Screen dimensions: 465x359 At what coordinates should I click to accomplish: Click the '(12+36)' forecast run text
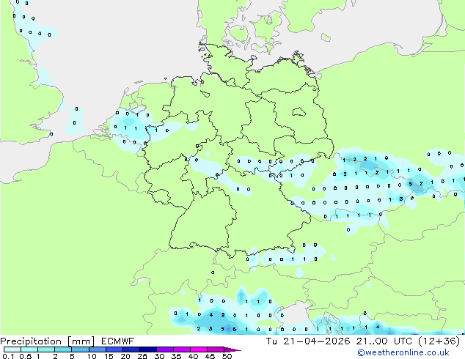(x=439, y=341)
